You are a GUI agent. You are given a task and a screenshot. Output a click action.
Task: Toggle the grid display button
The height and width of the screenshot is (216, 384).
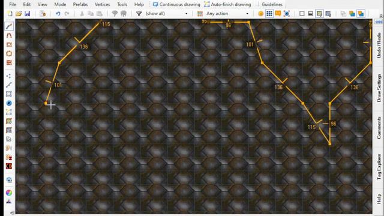(x=269, y=14)
